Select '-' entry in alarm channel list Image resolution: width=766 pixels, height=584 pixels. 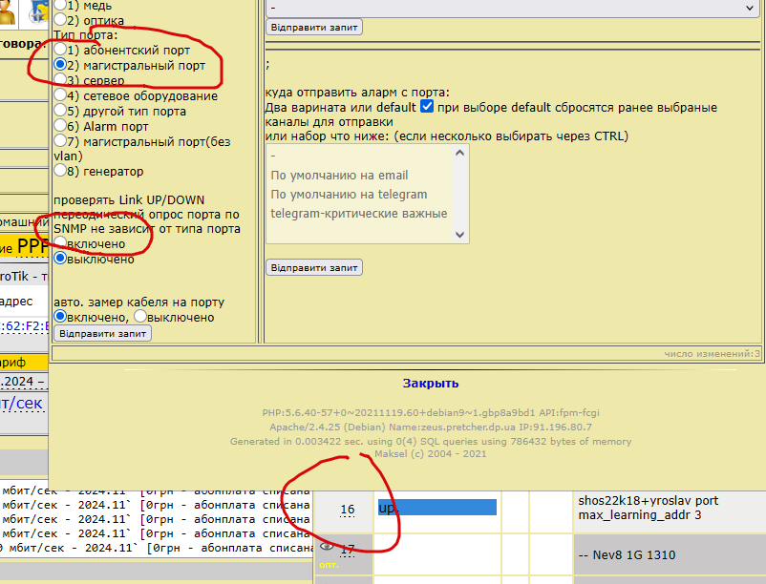360,156
